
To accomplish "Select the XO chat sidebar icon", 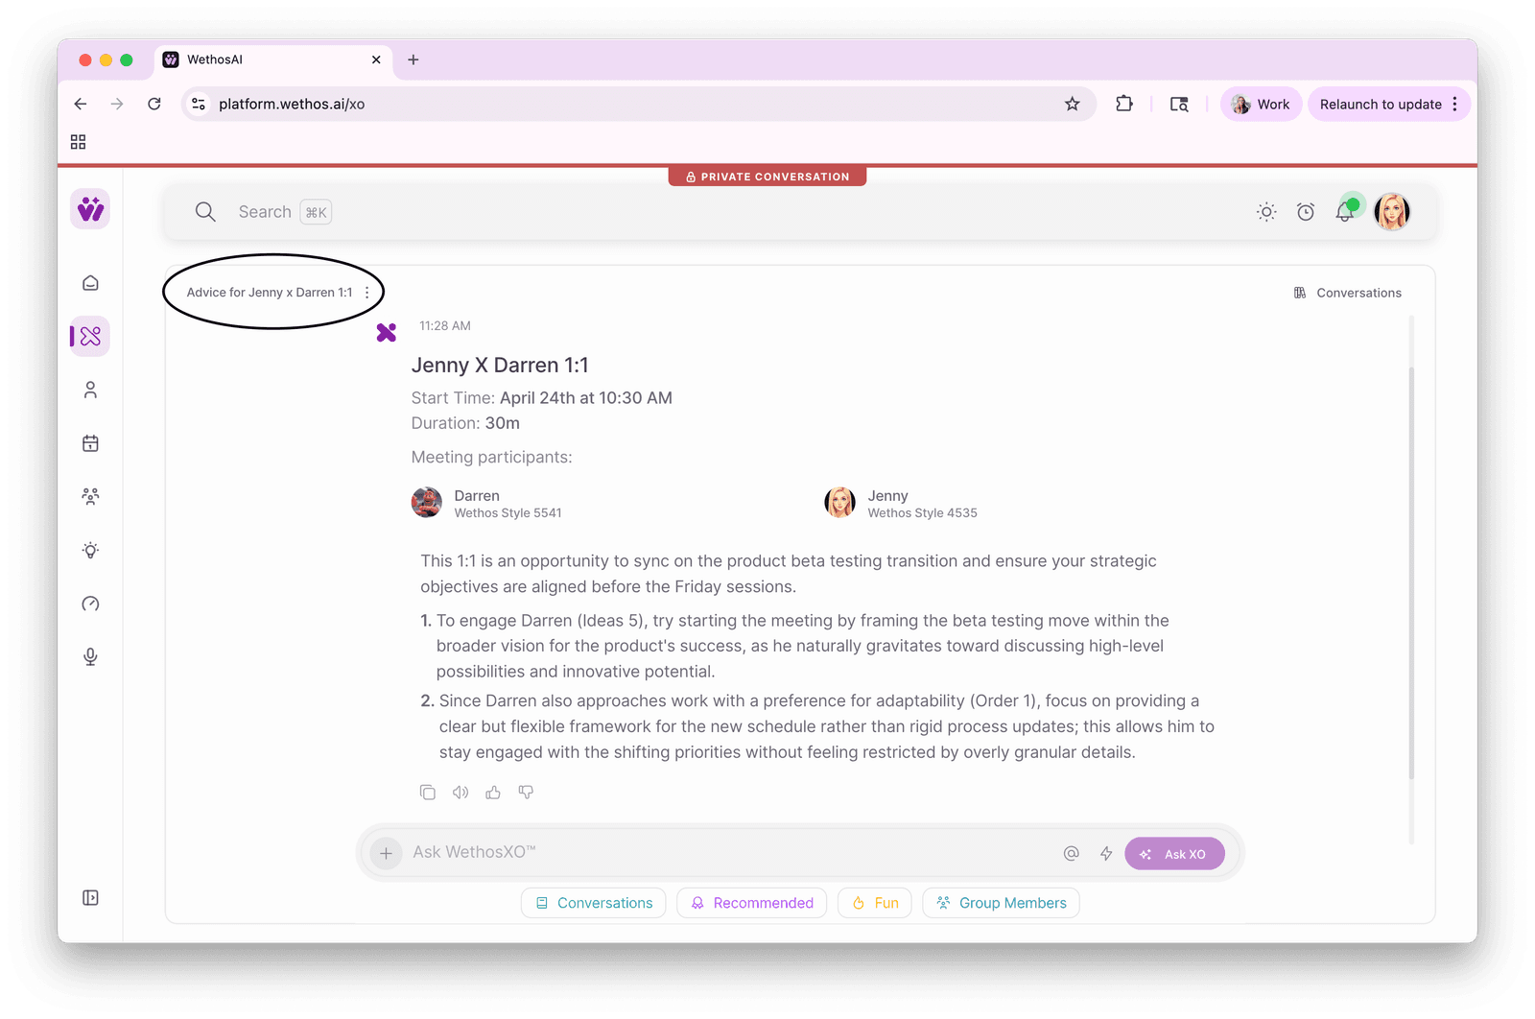I will tap(90, 337).
